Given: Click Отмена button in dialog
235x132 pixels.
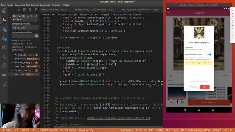Looking at the screenshot, I should click(193, 87).
